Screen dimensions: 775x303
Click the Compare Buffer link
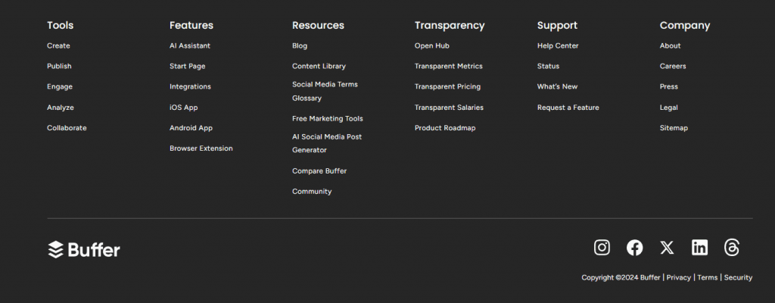click(319, 170)
